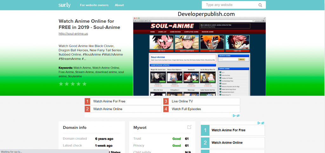Click the Soul-Anime website screenshot thumbnail
The height and width of the screenshot is (153, 325).
coord(199,57)
